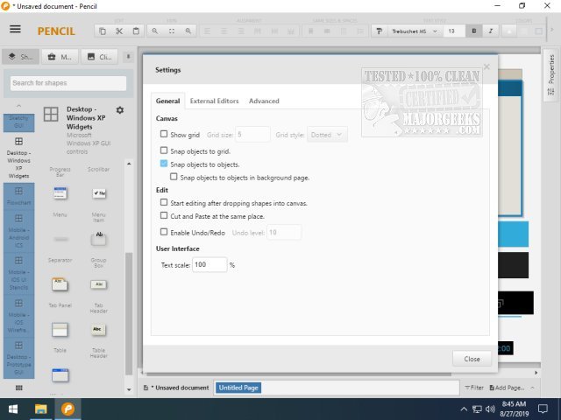Click the volume speaker tray icon
561x420 pixels.
[490, 409]
